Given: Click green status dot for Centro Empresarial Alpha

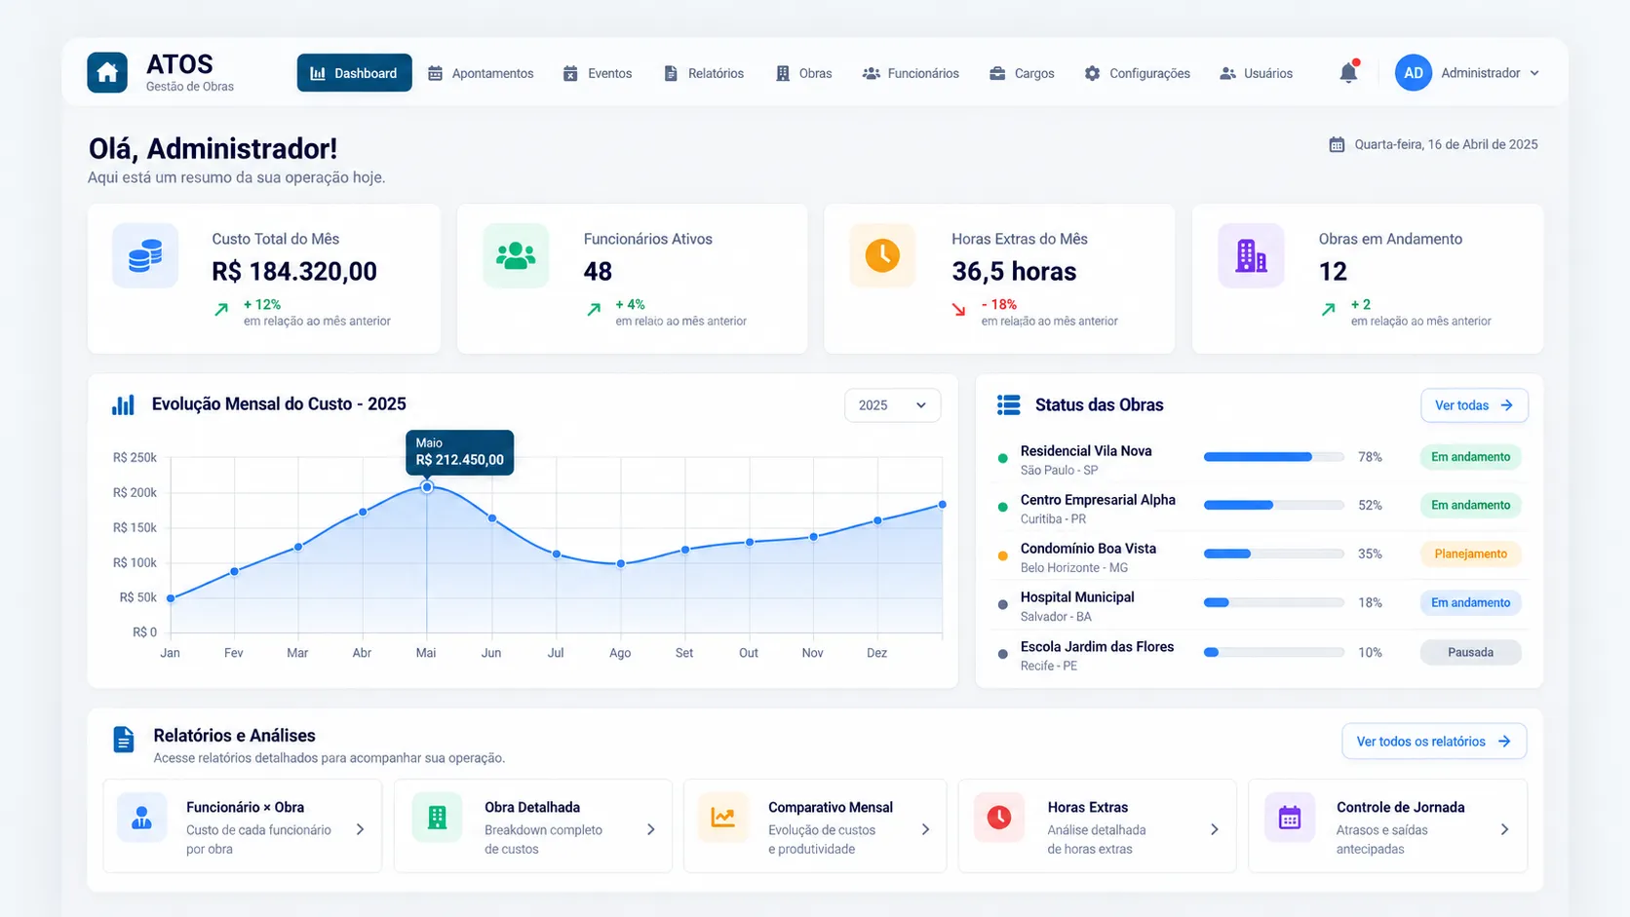Looking at the screenshot, I should tap(1002, 507).
